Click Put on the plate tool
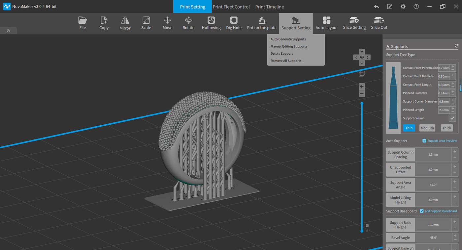462x250 pixels. (262, 23)
